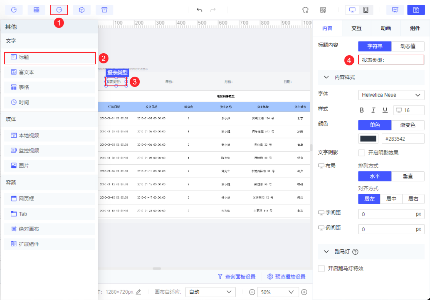Screen dimensions: 430x300
Task: Add a 监控视频 surveillance video component
Action: click(x=50, y=151)
